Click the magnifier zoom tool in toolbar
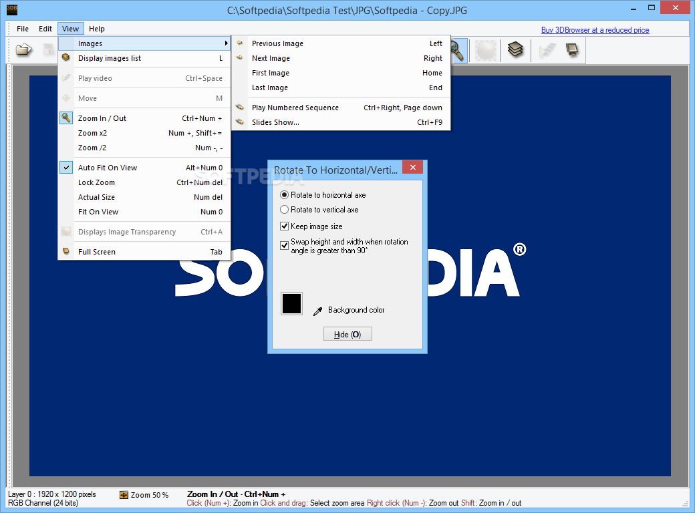The width and height of the screenshot is (695, 513). [458, 50]
